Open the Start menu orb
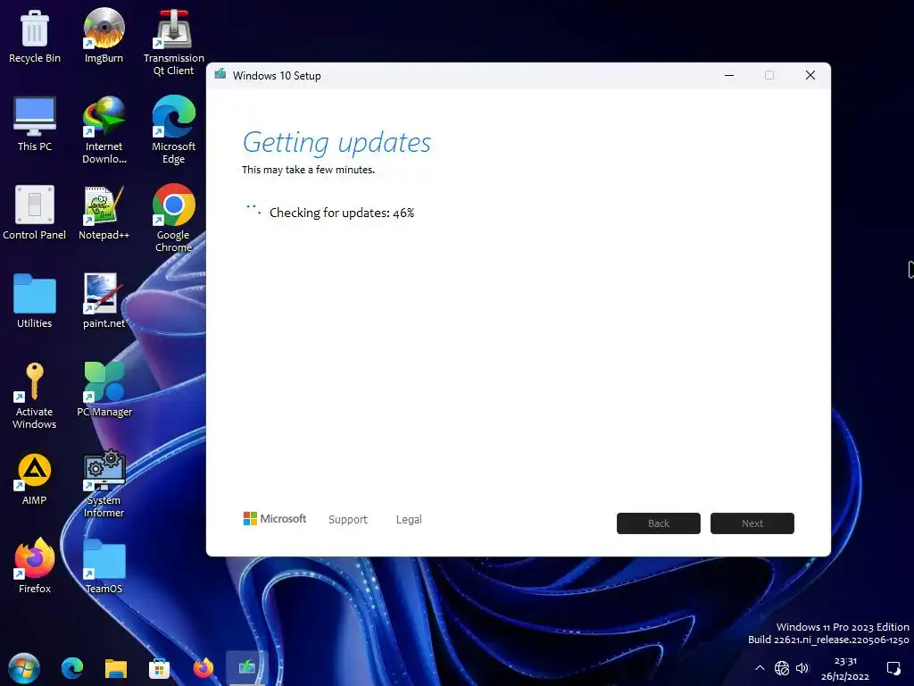The height and width of the screenshot is (686, 914). [24, 668]
